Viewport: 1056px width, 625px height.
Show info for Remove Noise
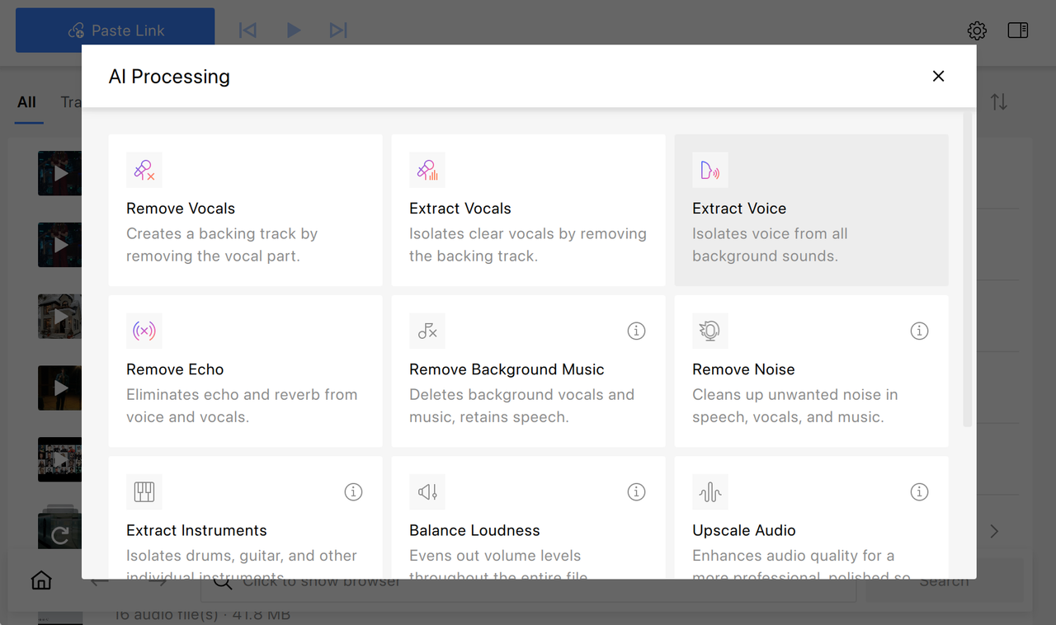click(x=919, y=331)
